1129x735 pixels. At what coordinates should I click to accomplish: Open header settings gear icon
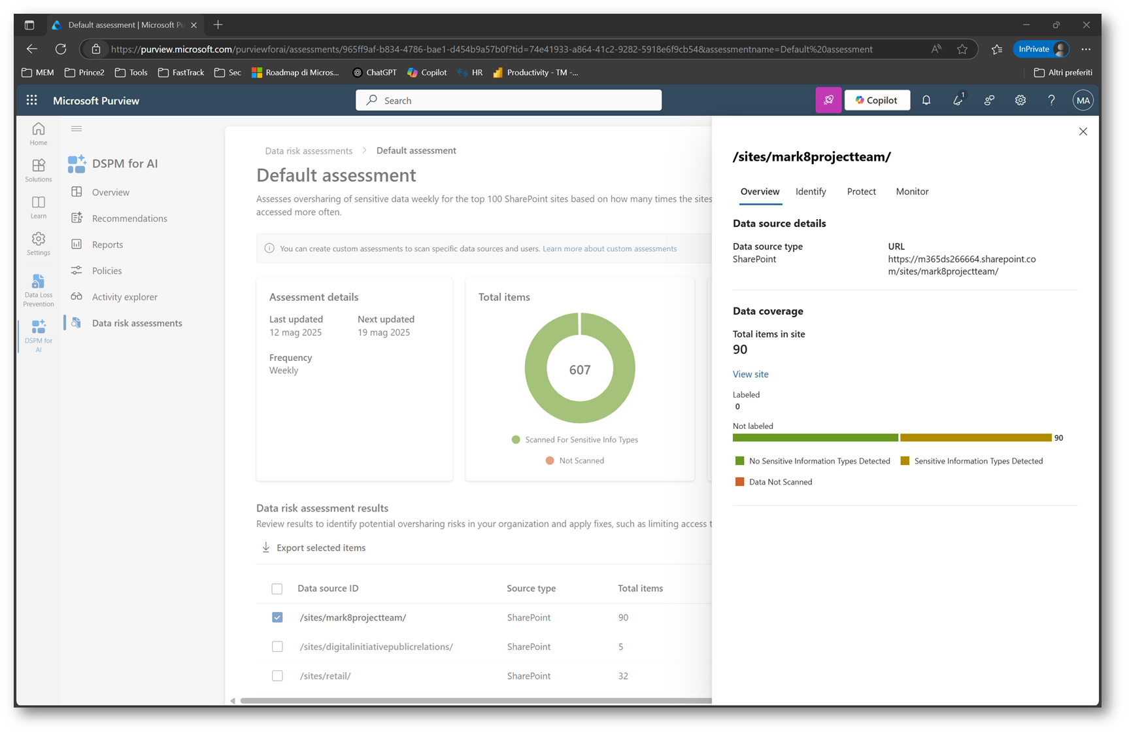coord(1020,100)
